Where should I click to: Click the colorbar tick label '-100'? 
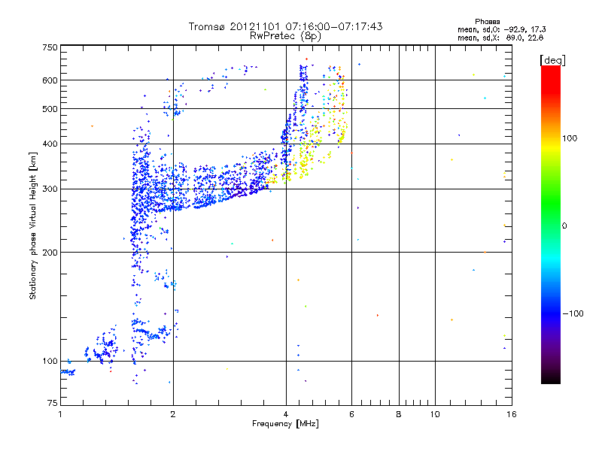573,313
